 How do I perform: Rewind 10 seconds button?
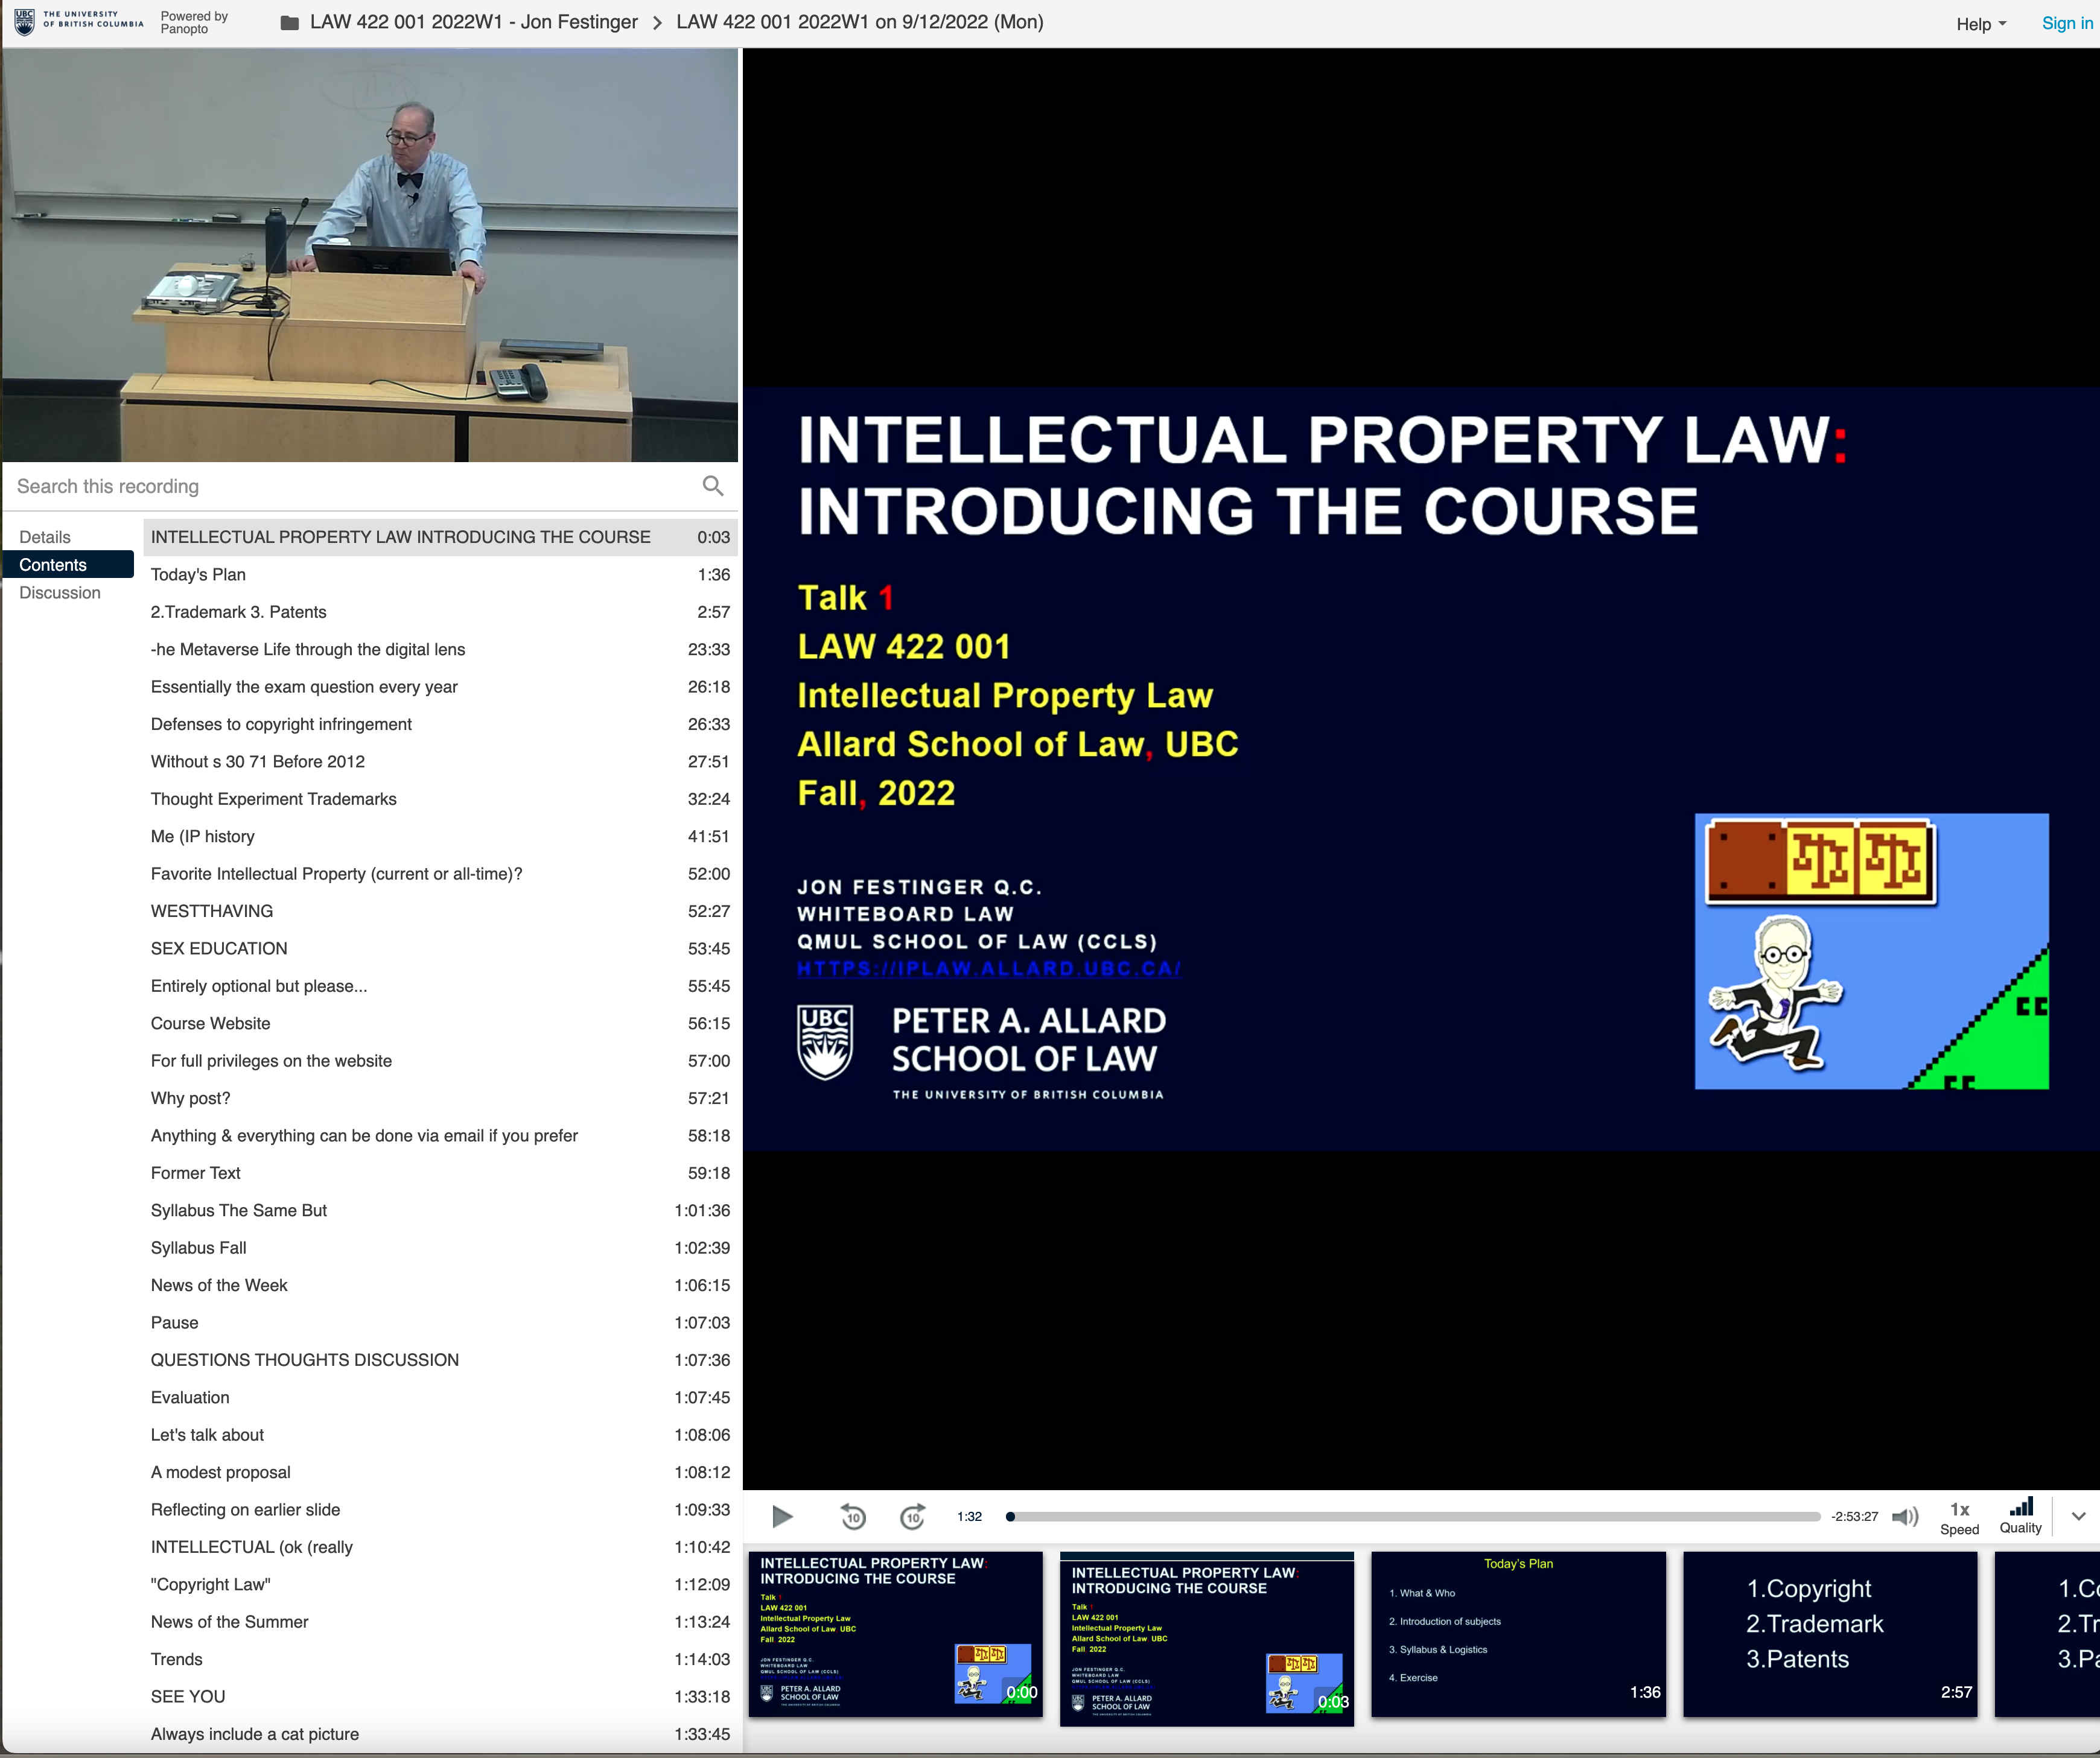852,1516
